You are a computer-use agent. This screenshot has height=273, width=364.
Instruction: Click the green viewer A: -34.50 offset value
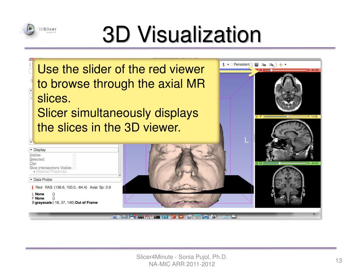[314, 163]
